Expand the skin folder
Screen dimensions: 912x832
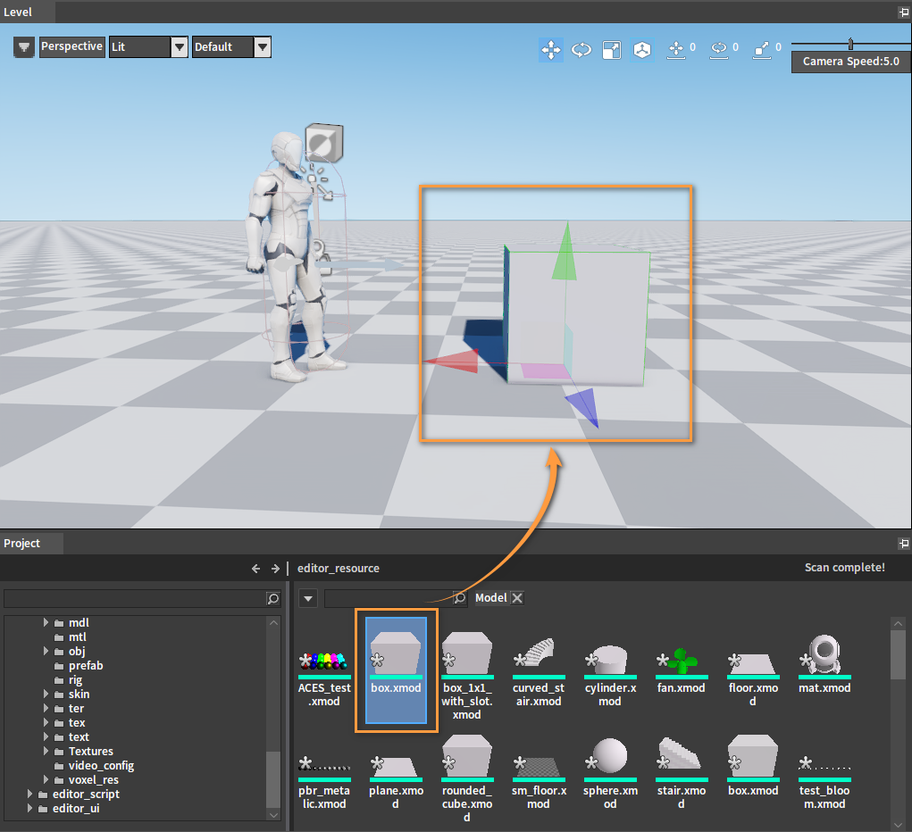coord(46,694)
